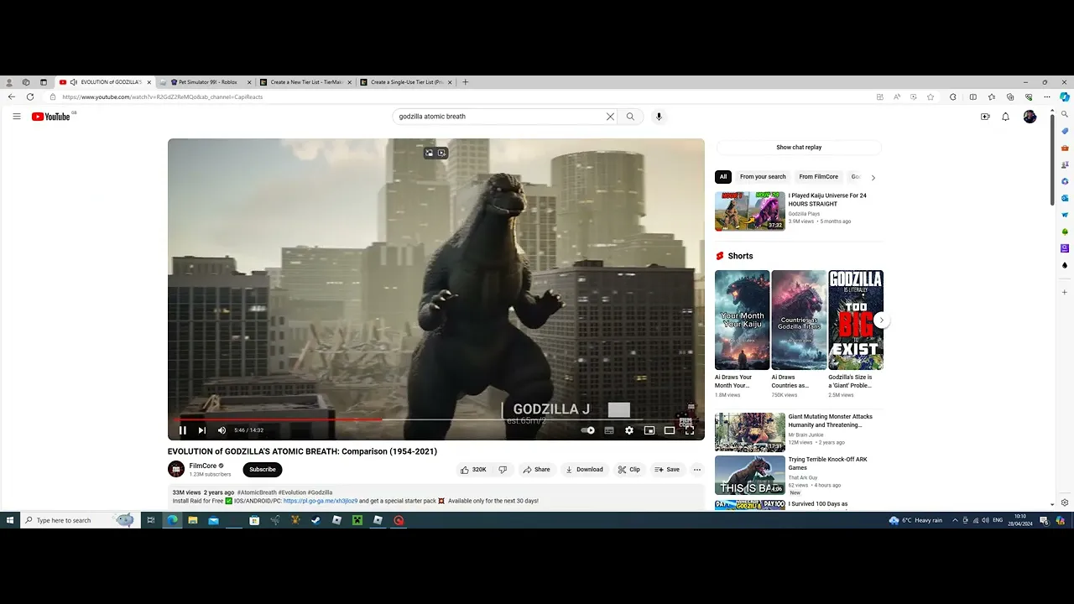1074x604 pixels.
Task: Enter full screen mode
Action: [690, 430]
